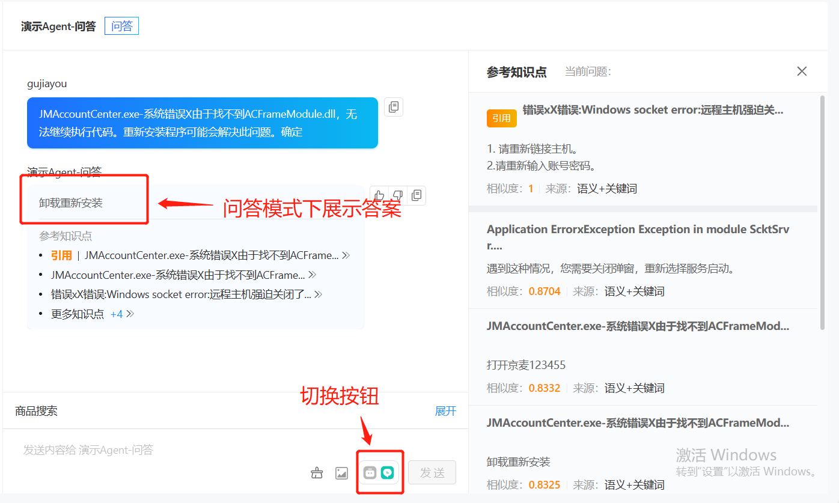
Task: Click the orange 引用 badge in side panel
Action: click(501, 118)
